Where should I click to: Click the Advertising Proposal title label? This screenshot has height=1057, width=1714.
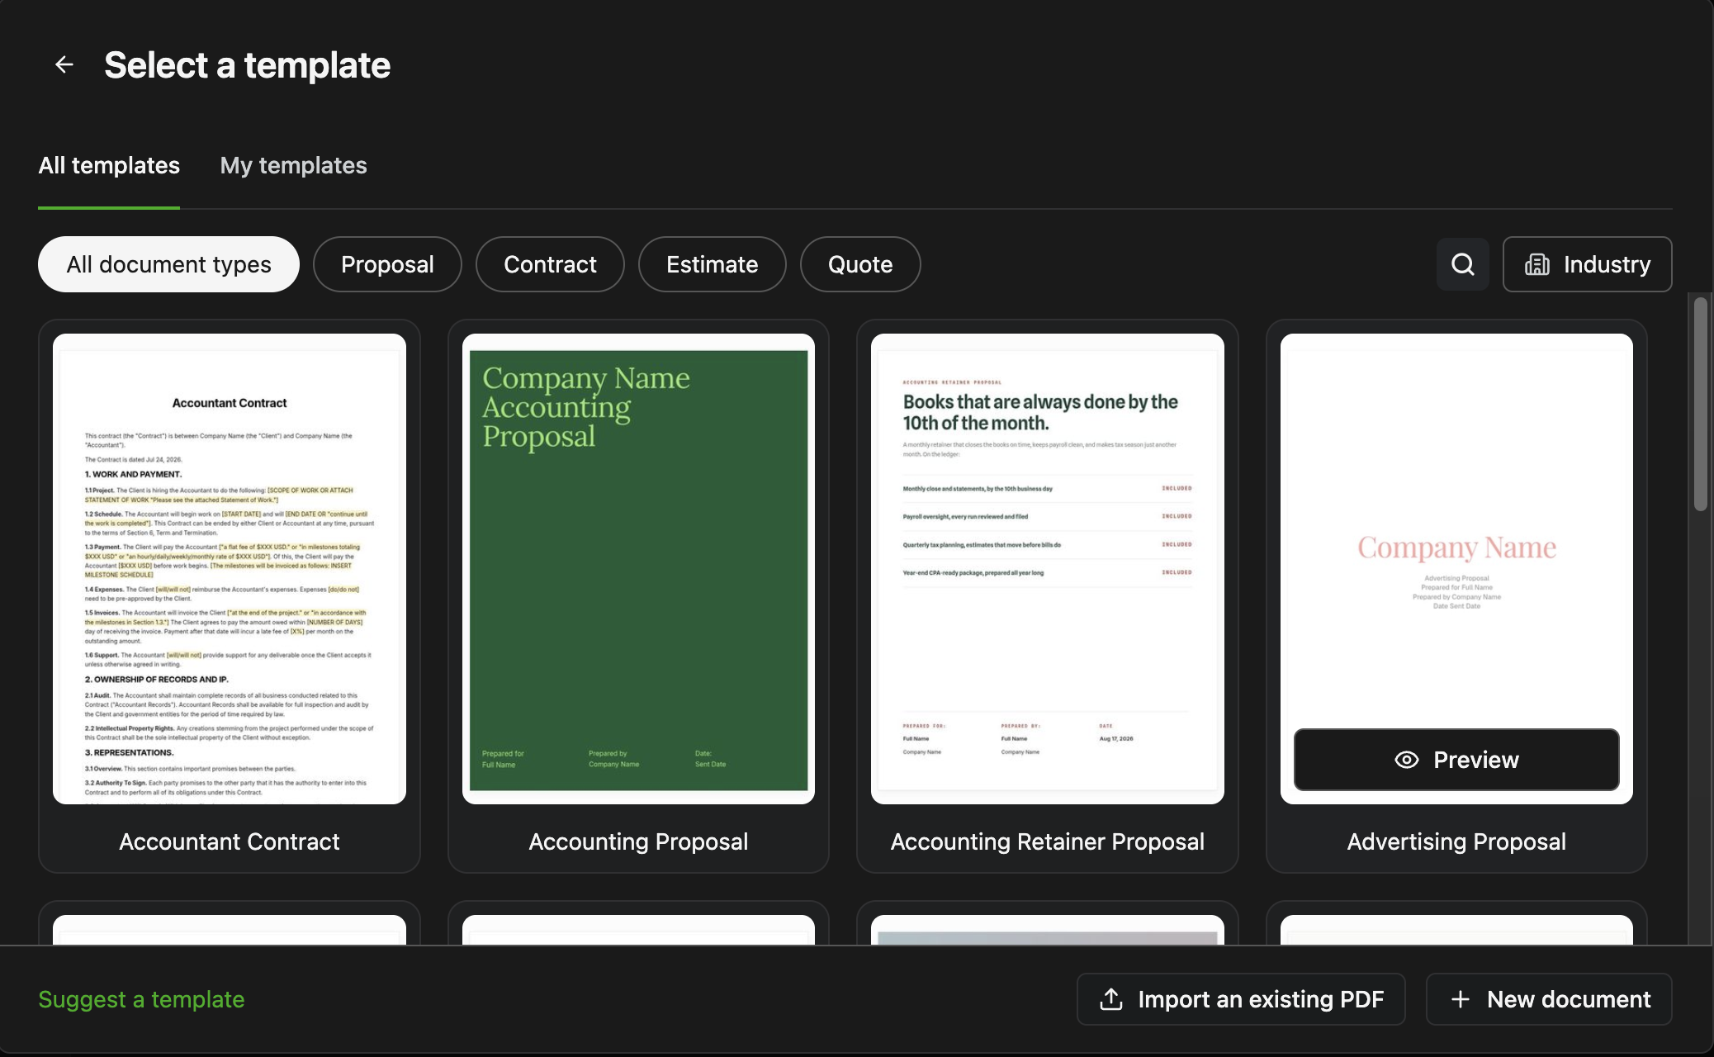[1456, 841]
